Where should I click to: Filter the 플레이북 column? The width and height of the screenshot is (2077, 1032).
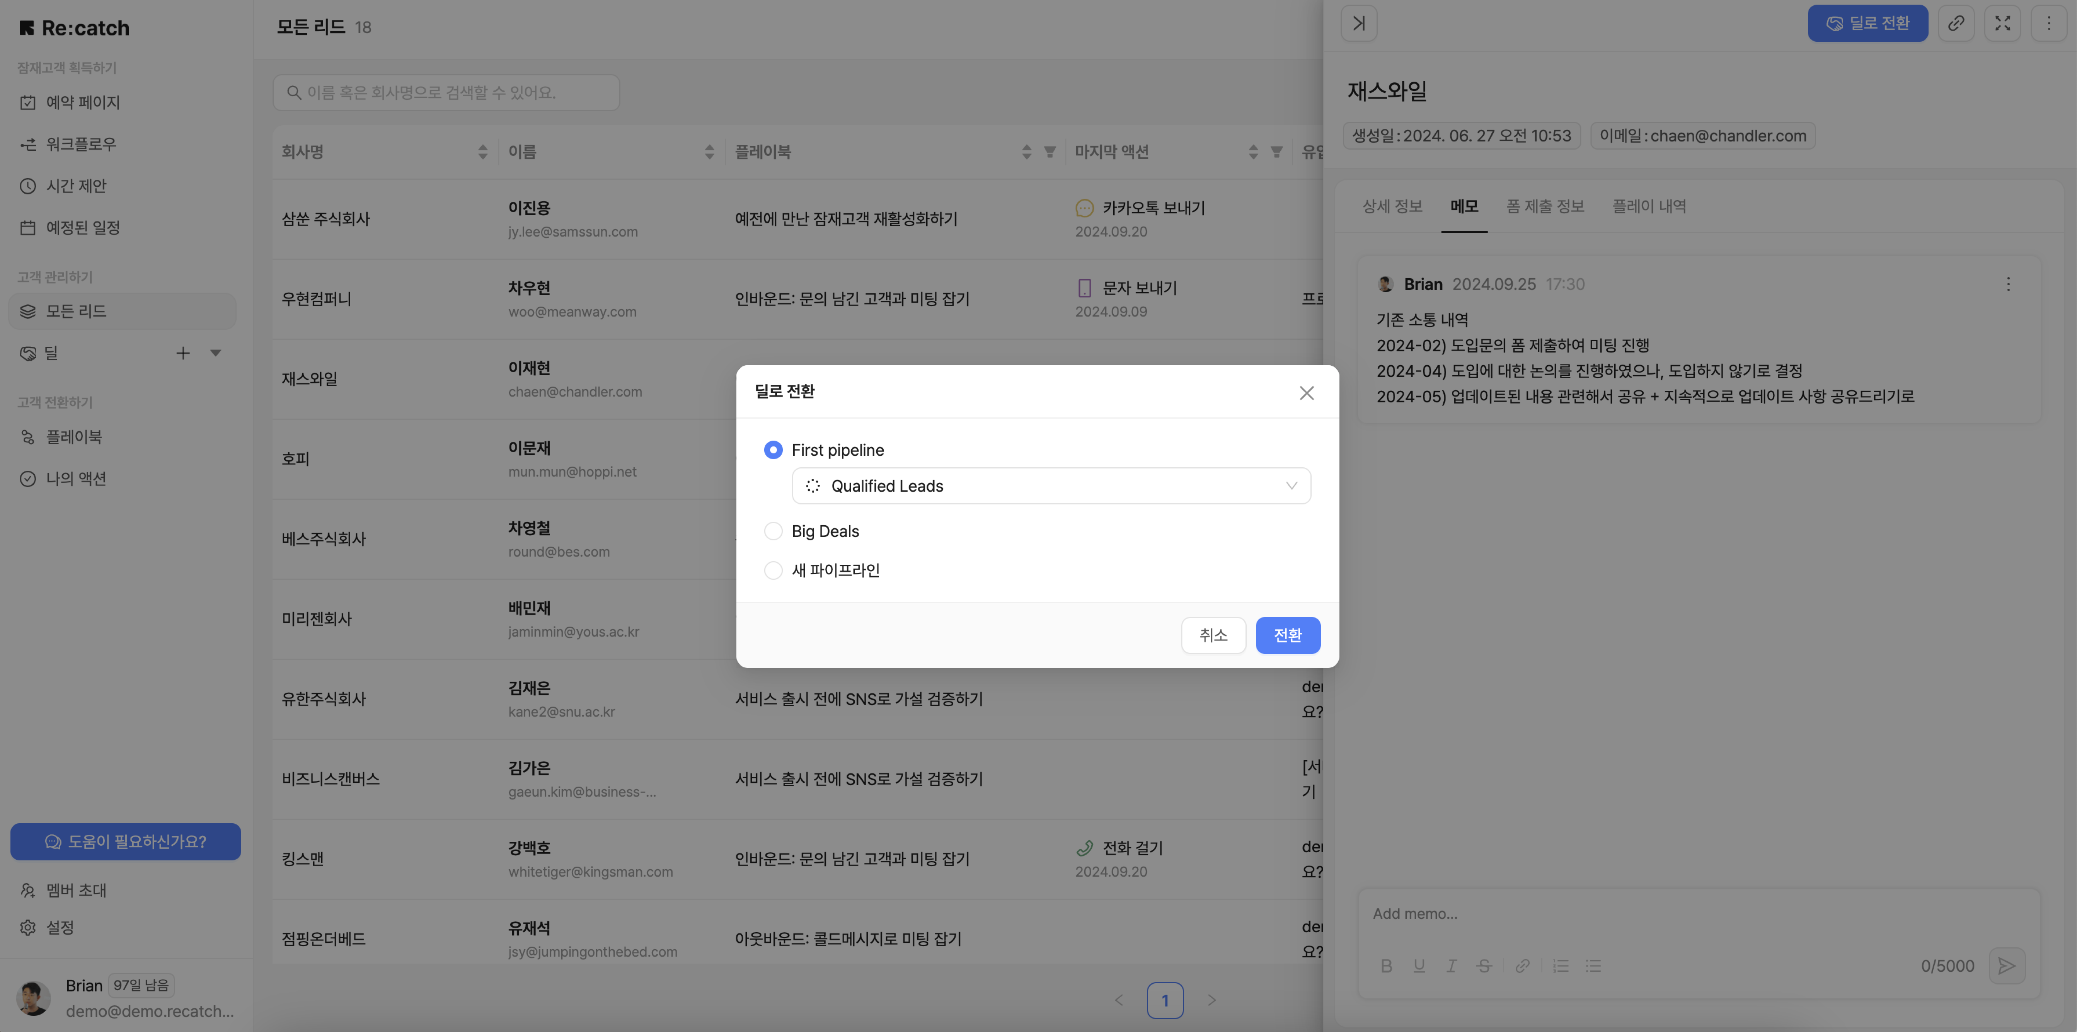(1049, 152)
